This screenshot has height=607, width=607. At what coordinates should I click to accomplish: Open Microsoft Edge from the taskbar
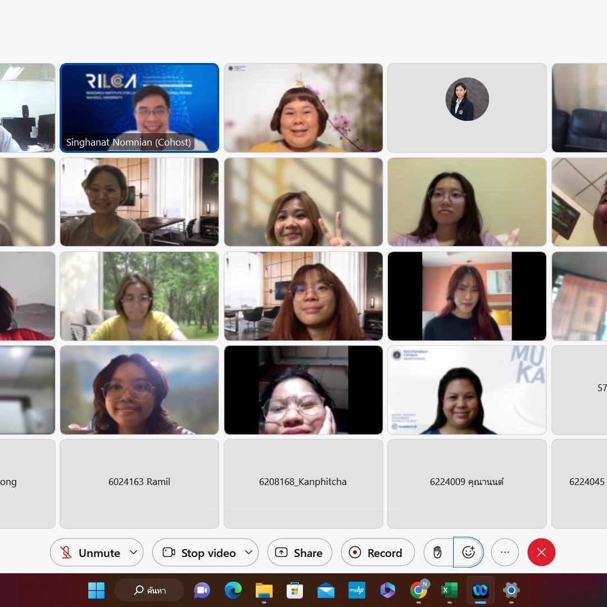[233, 590]
